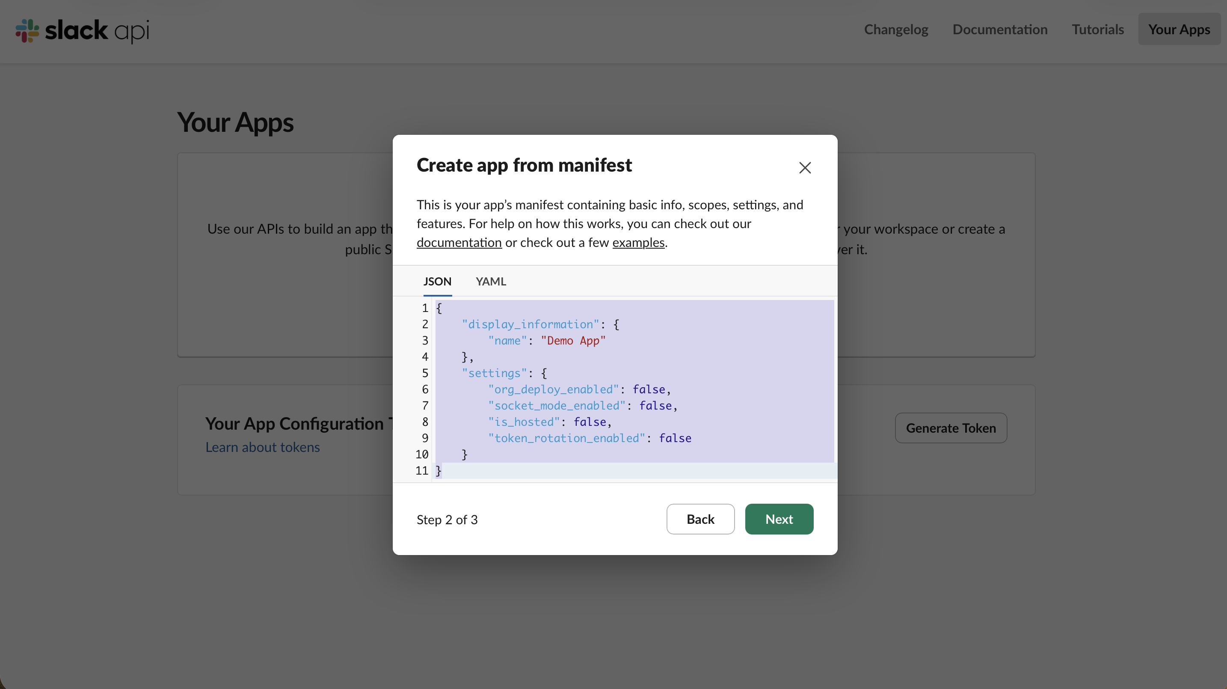The width and height of the screenshot is (1227, 689).
Task: Click the "display_information" key in editor
Action: [530, 324]
